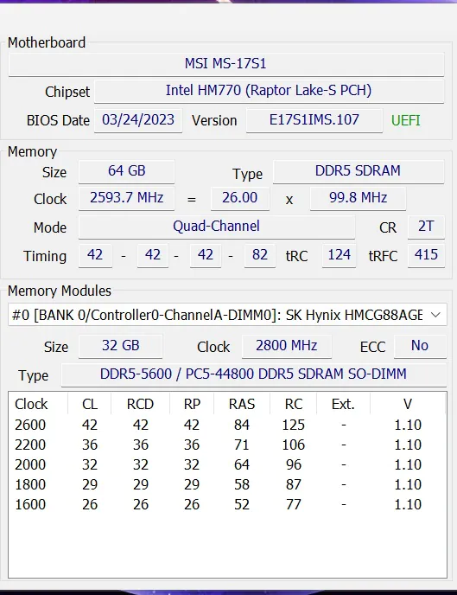This screenshot has height=595, width=457.
Task: Click the module size 32 GB field
Action: 120,346
